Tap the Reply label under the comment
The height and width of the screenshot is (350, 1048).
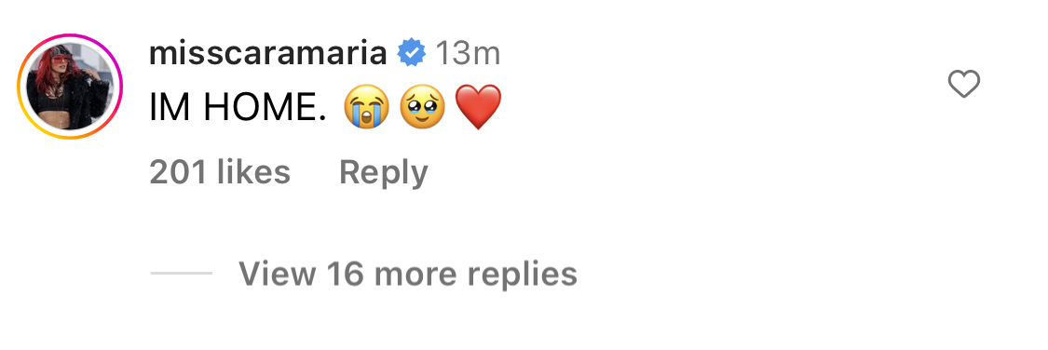pos(384,173)
